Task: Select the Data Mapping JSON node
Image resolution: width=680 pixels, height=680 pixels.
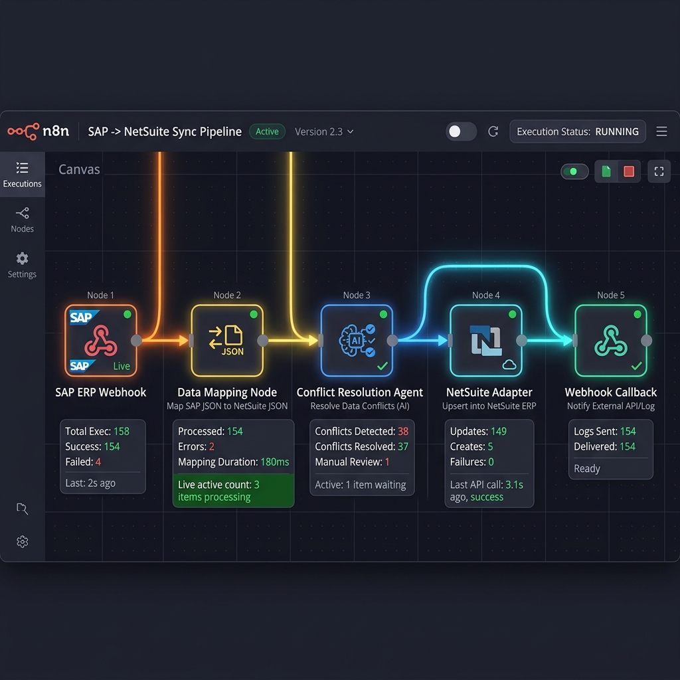Action: (x=227, y=341)
